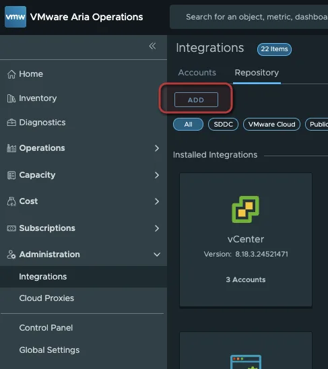The image size is (328, 369).
Task: Click the vmw logo icon
Action: (x=15, y=17)
